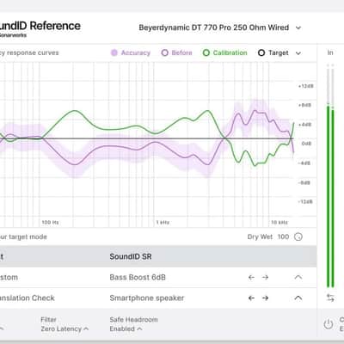This screenshot has width=344, height=344.
Task: Collapse the Smartphone speaker row
Action: [298, 298]
